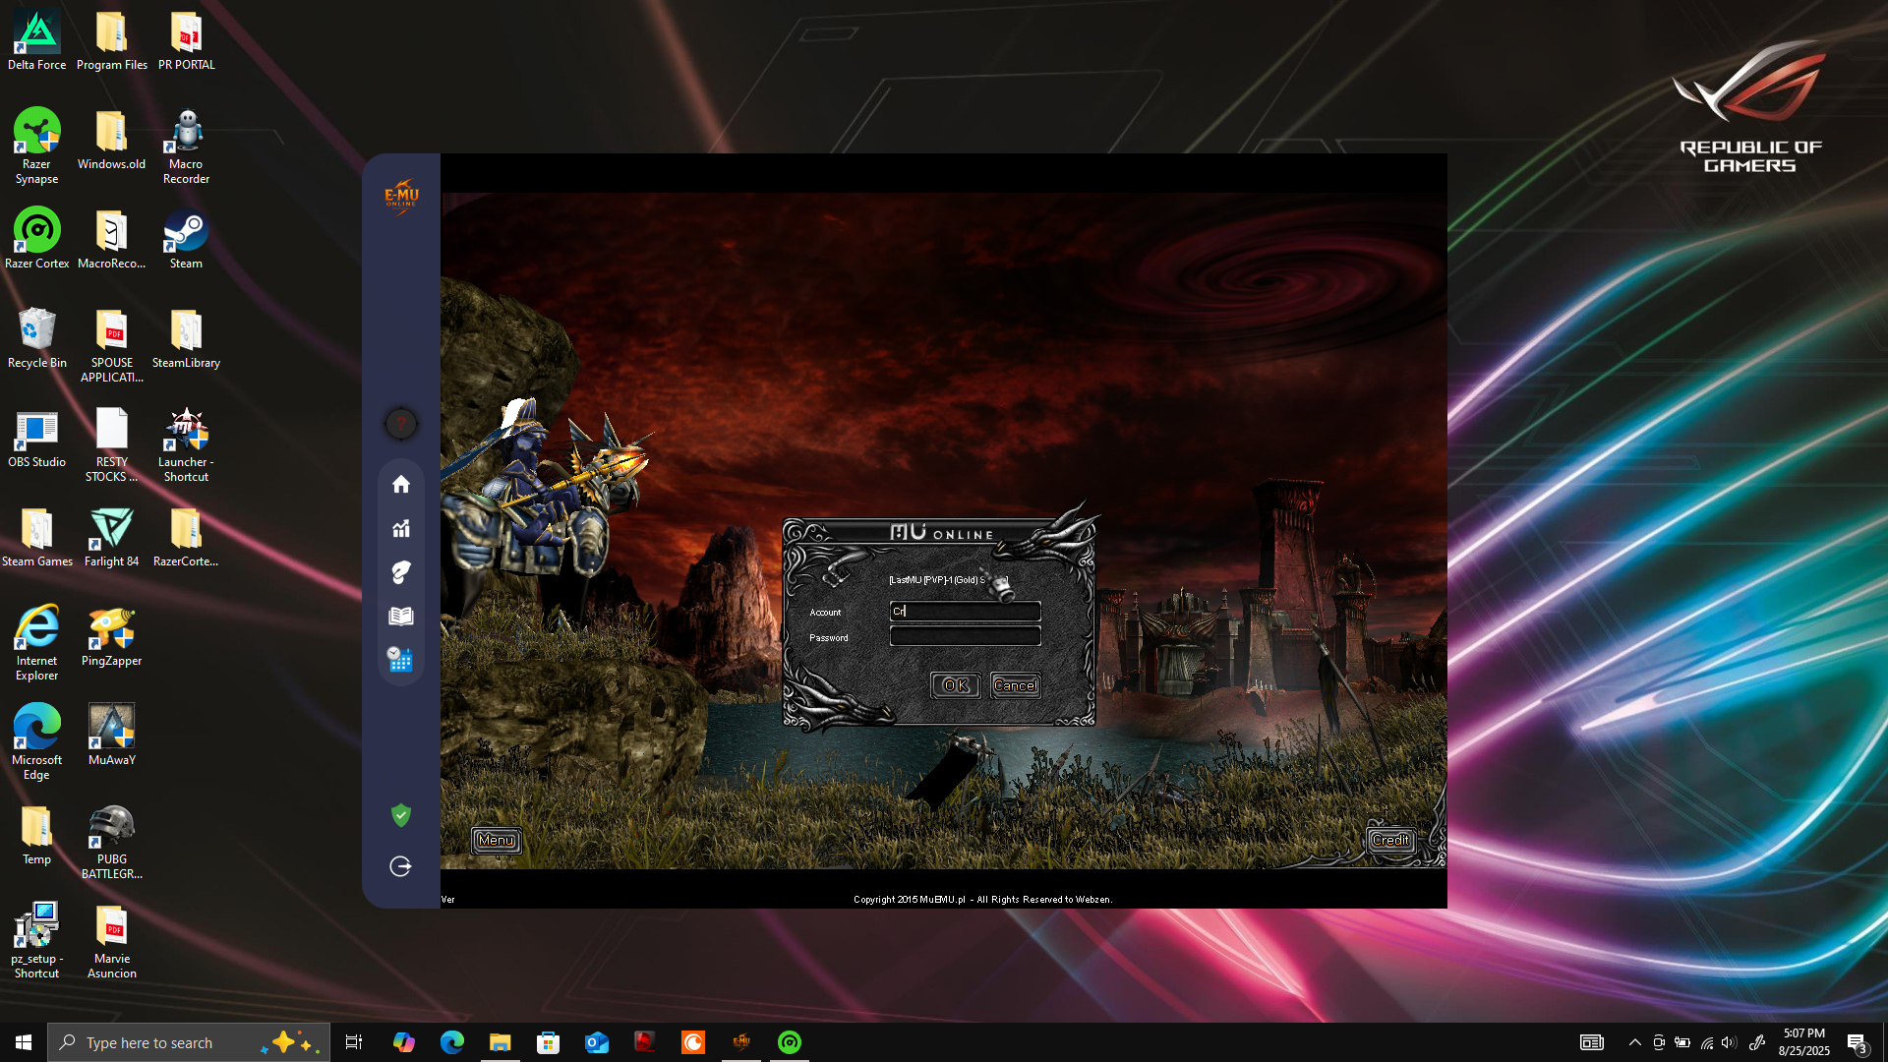Click the Credit button at bottom right

coord(1390,841)
